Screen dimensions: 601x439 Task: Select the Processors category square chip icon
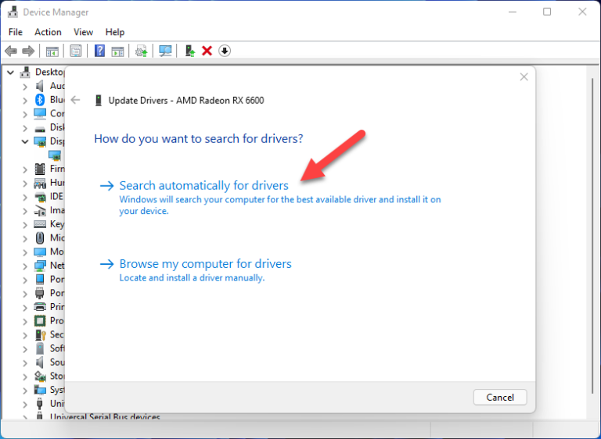coord(40,321)
